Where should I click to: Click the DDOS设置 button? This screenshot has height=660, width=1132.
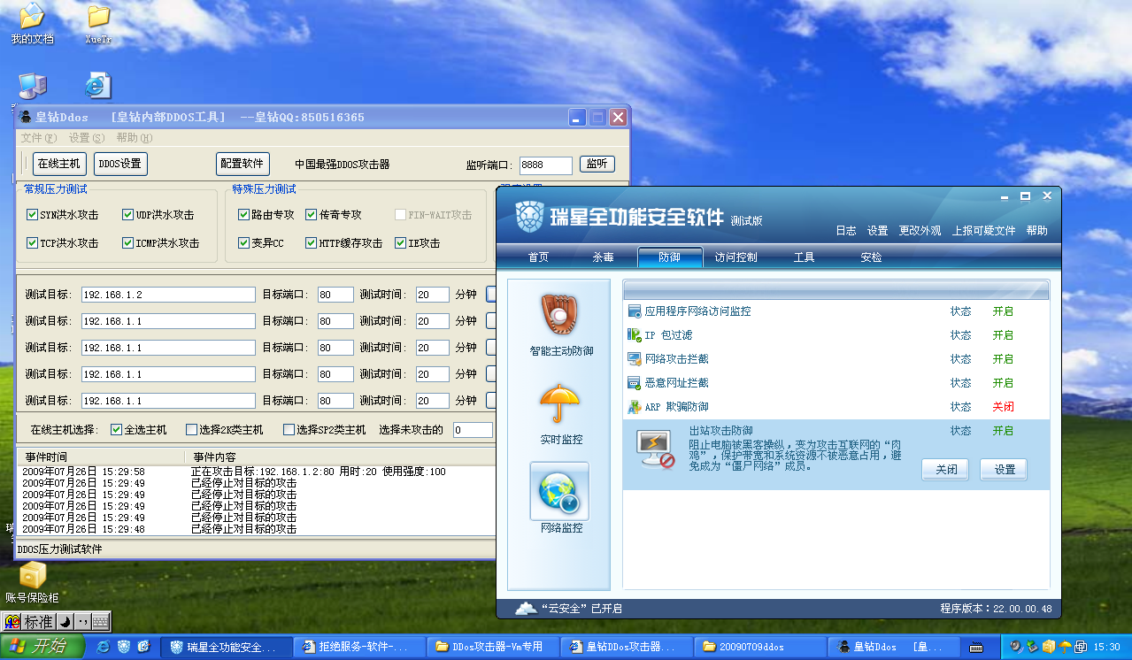point(120,164)
